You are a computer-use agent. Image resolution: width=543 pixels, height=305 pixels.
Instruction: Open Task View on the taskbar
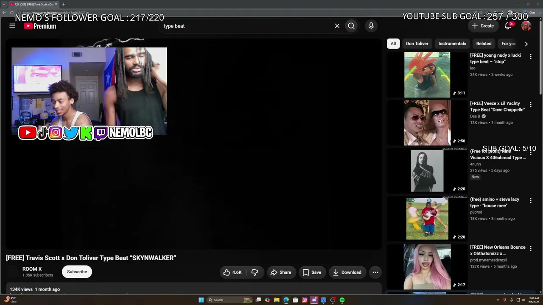tap(258, 300)
